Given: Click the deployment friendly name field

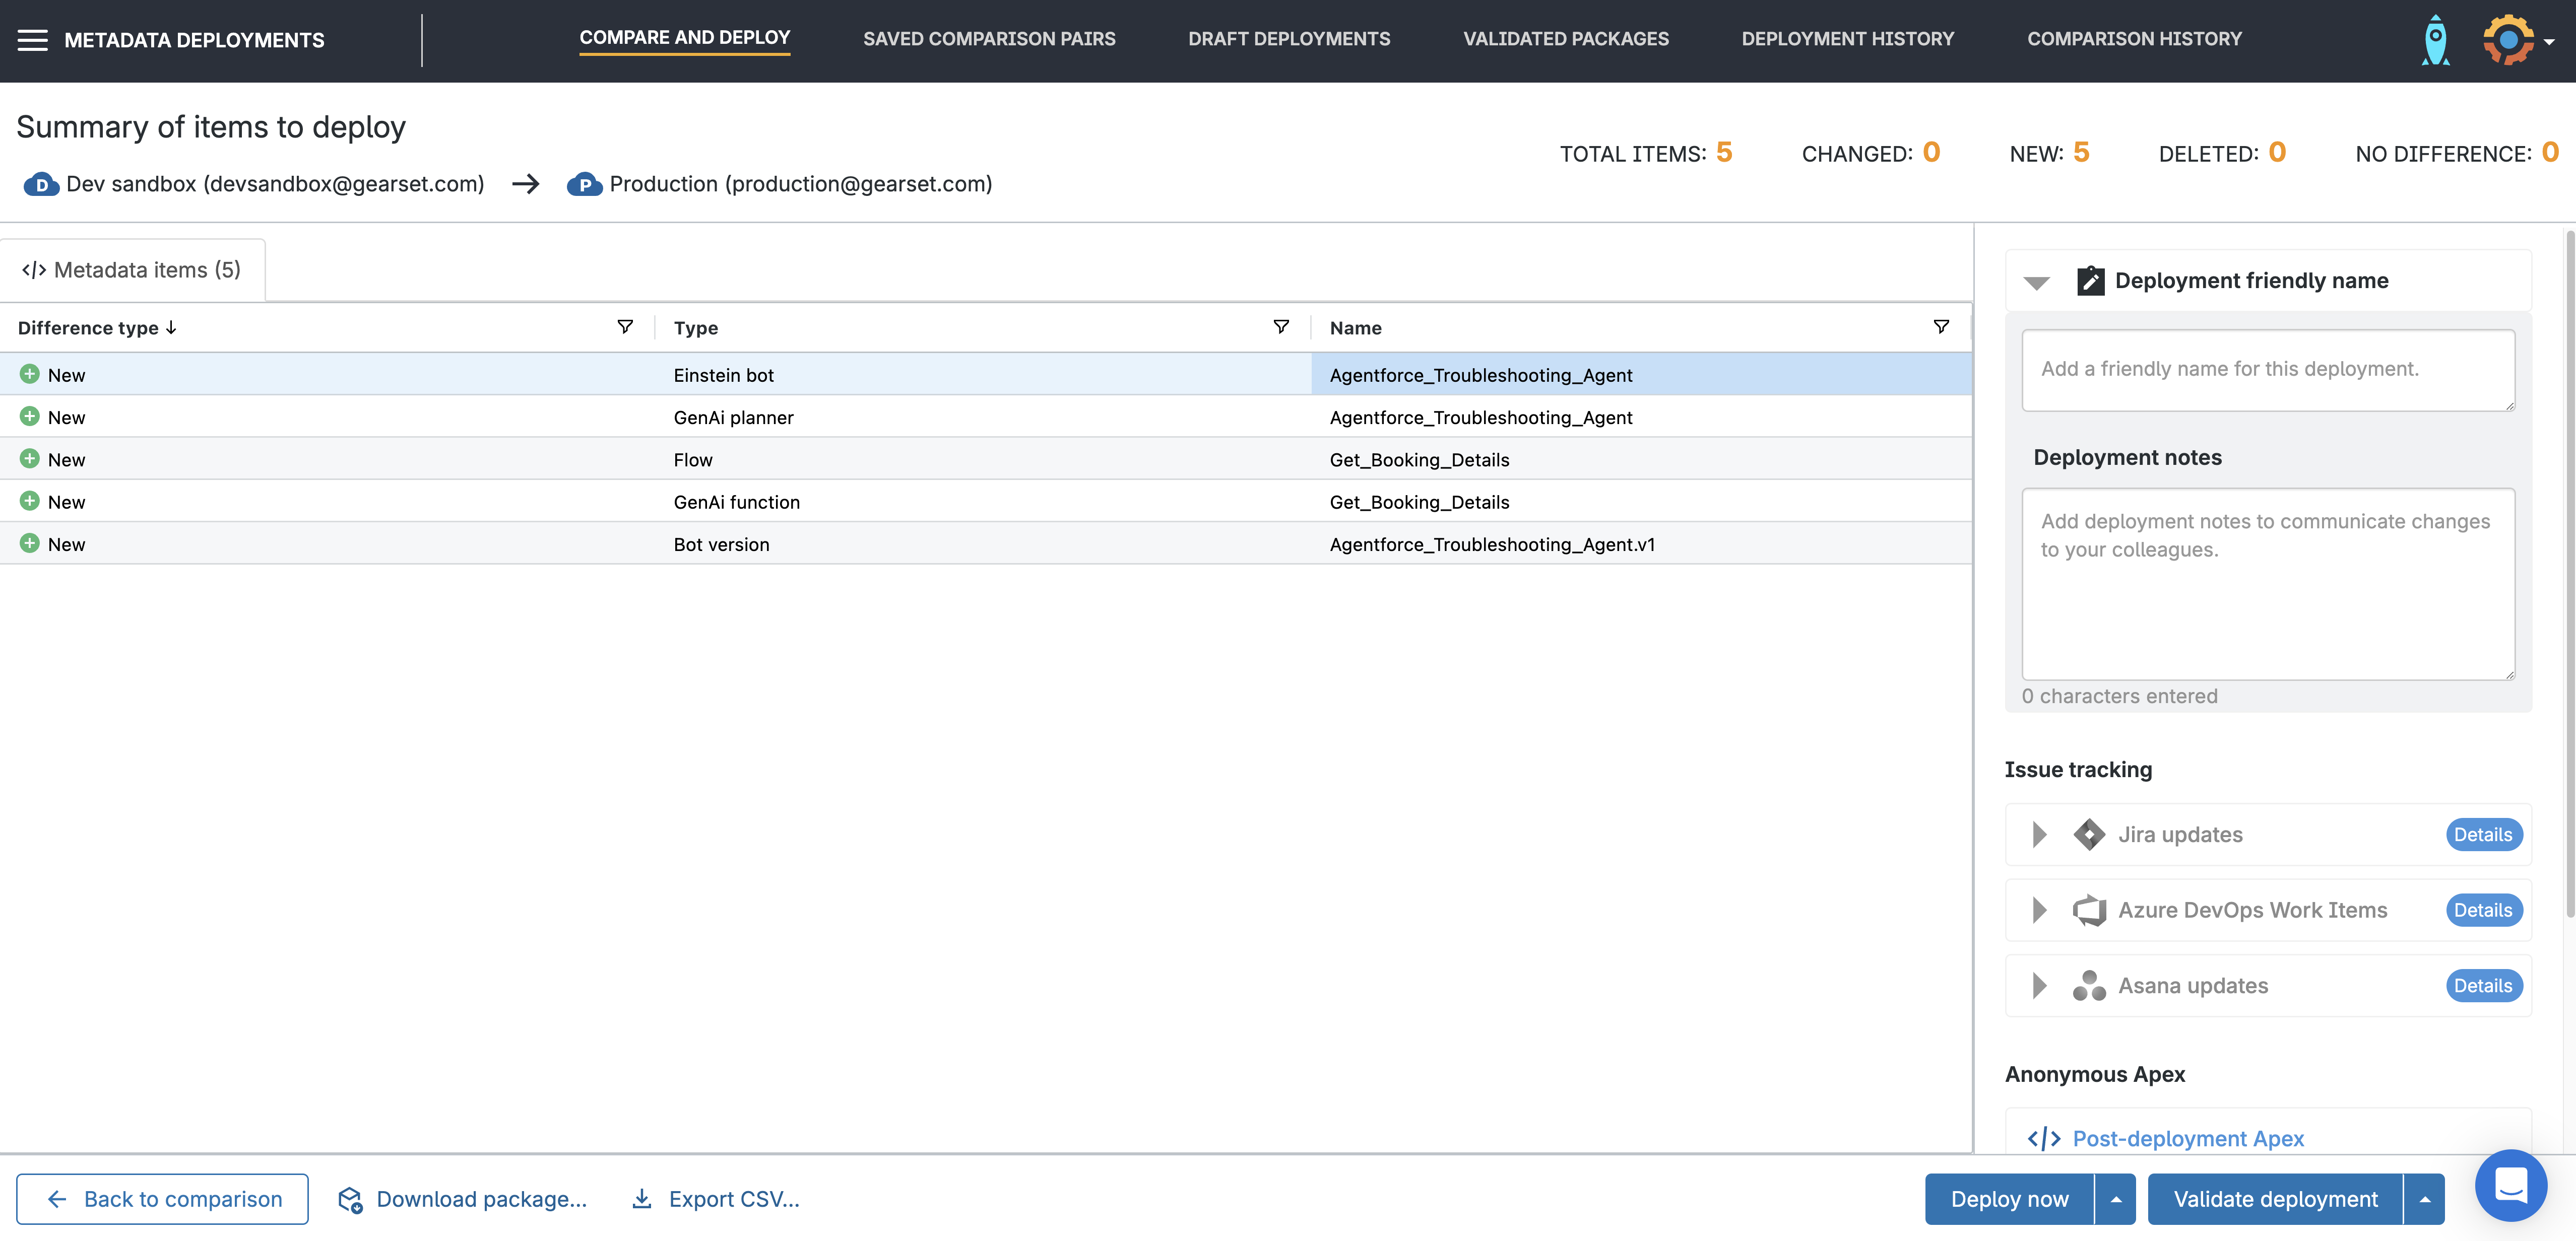Looking at the screenshot, I should point(2267,370).
